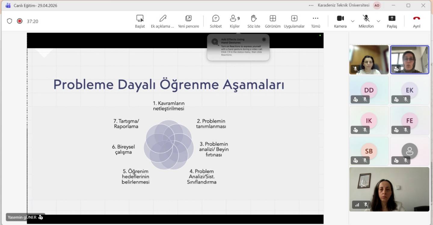433x225 pixels.
Task: Open the Sohbet chat panel
Action: pos(216,21)
